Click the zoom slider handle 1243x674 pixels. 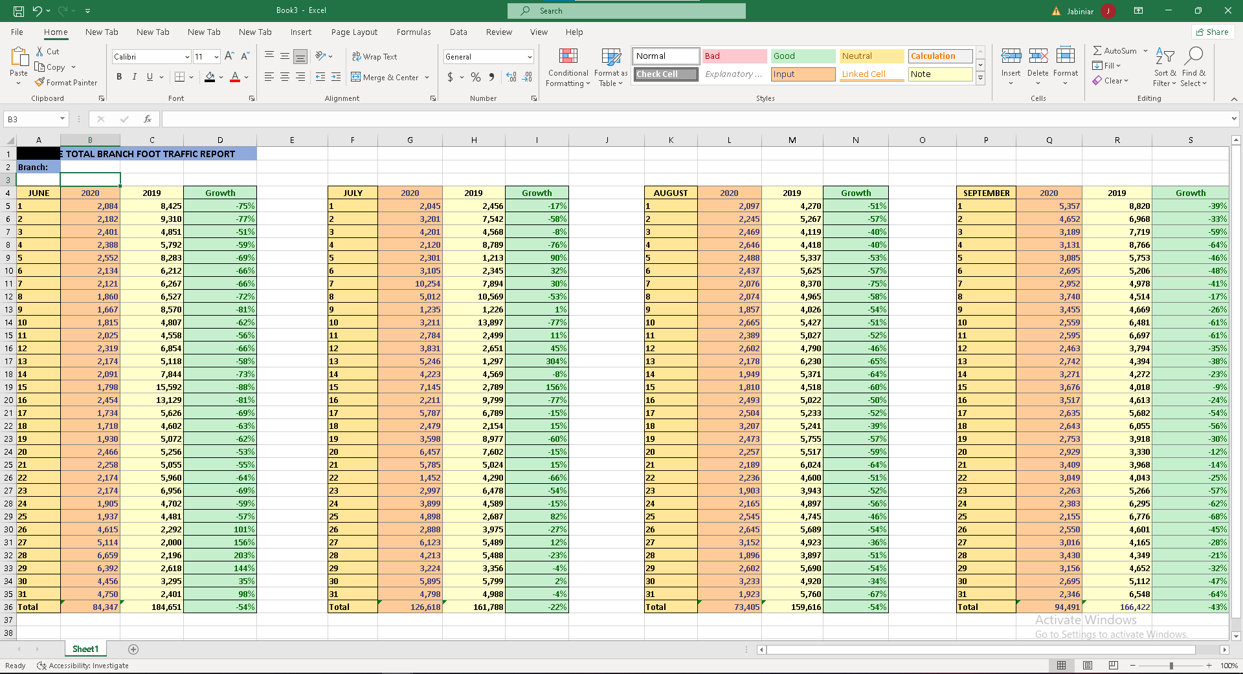coord(1171,666)
